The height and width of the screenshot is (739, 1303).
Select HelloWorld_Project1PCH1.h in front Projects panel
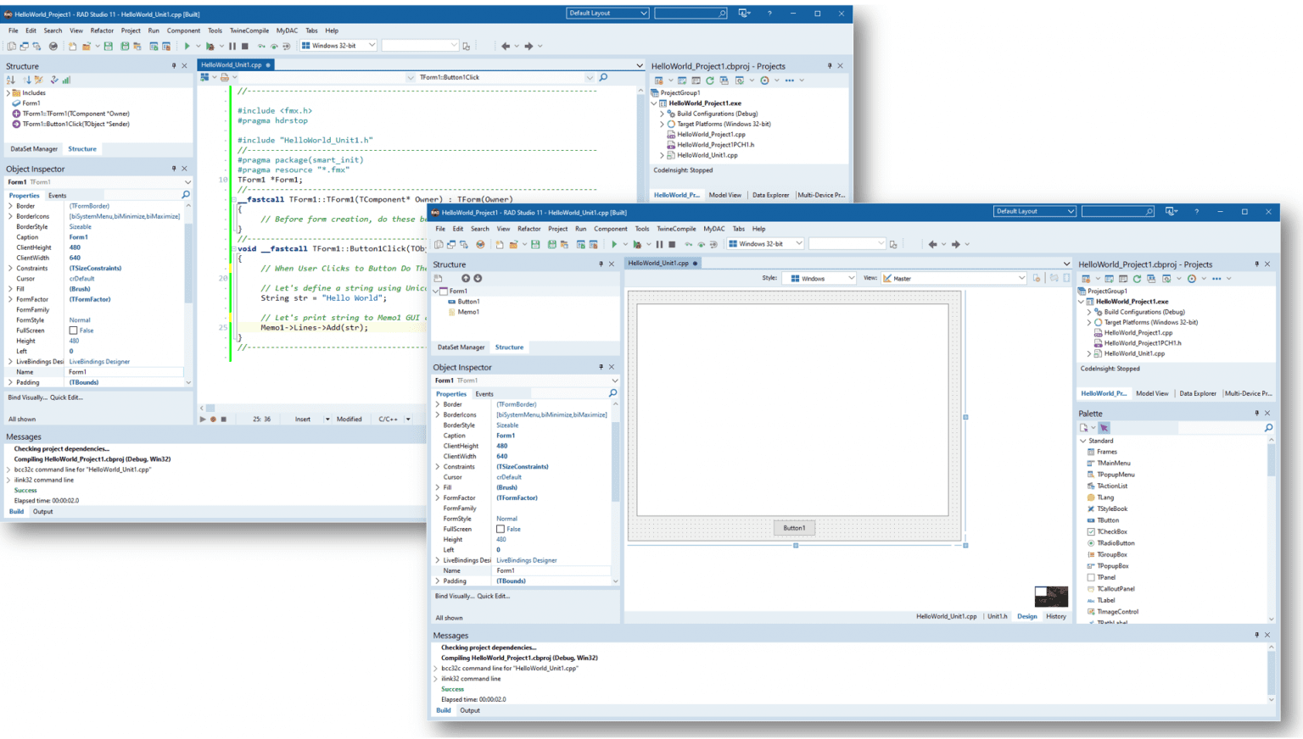pos(1143,343)
